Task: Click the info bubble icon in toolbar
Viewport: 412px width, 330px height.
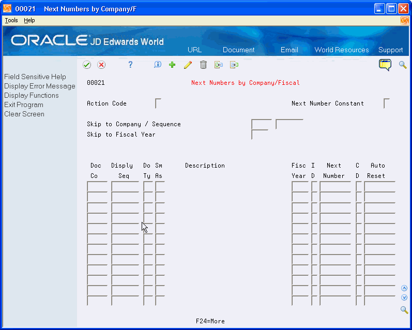Action: click(158, 65)
